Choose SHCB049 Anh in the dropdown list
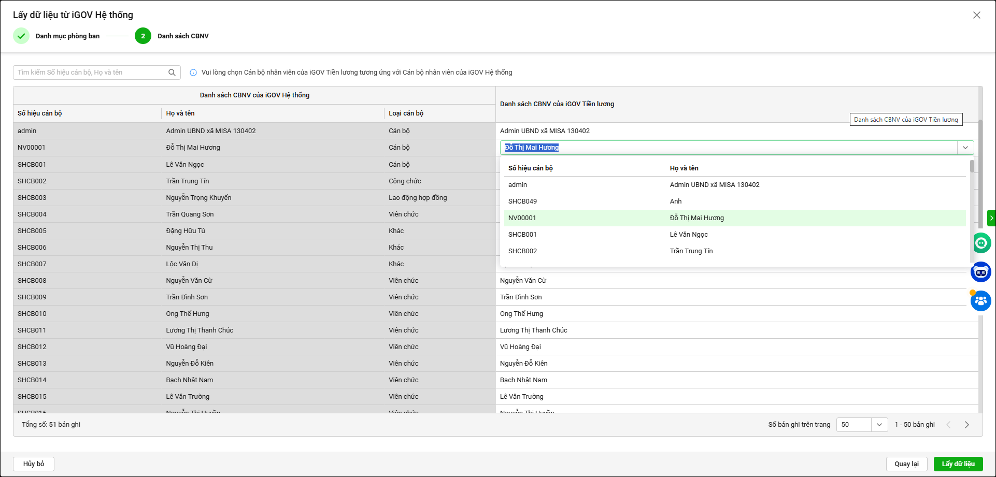 (735, 201)
